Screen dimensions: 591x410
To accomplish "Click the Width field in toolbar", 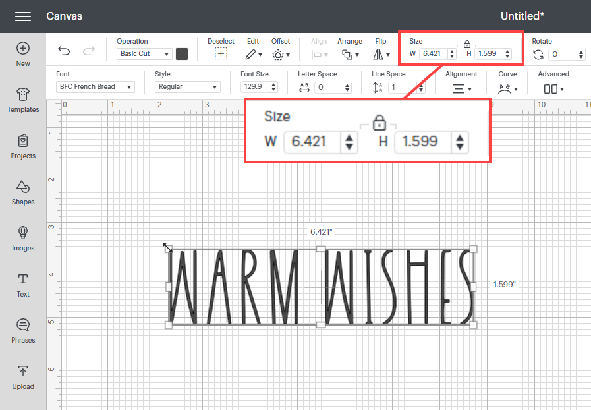I will pyautogui.click(x=434, y=54).
